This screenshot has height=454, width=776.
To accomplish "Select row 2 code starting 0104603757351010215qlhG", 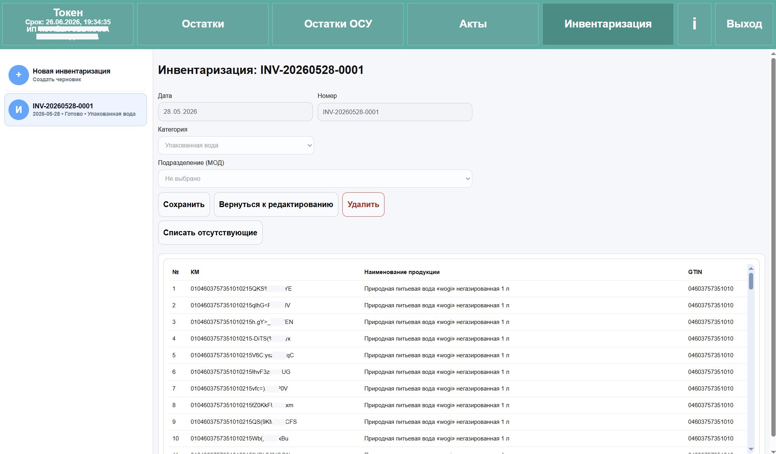I will tap(240, 305).
